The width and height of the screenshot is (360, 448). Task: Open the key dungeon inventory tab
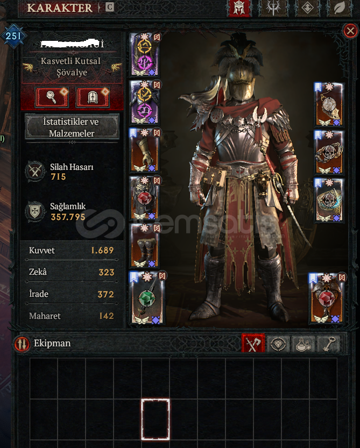(x=328, y=344)
